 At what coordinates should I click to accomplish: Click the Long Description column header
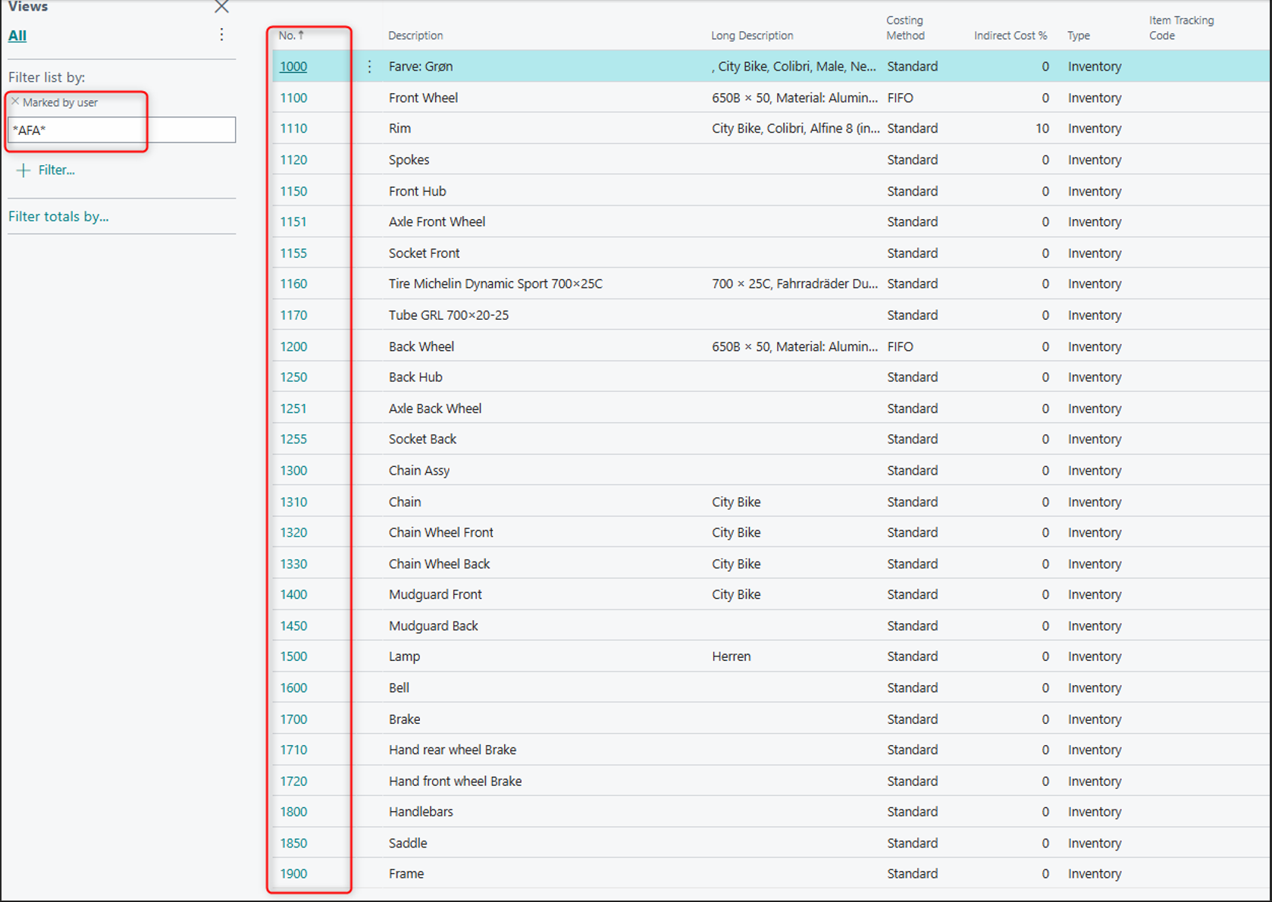[x=752, y=36]
